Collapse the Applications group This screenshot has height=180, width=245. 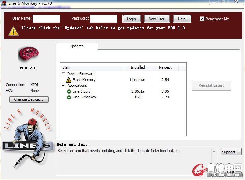(63, 86)
